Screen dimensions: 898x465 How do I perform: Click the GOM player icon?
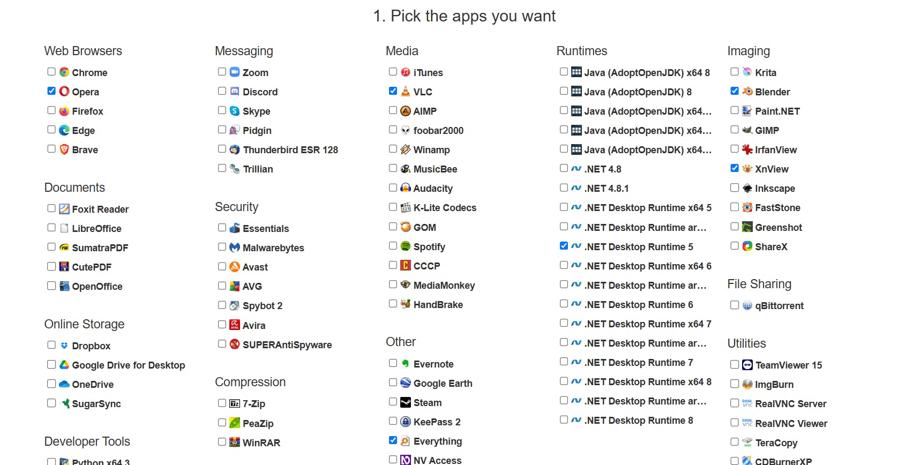pyautogui.click(x=406, y=227)
